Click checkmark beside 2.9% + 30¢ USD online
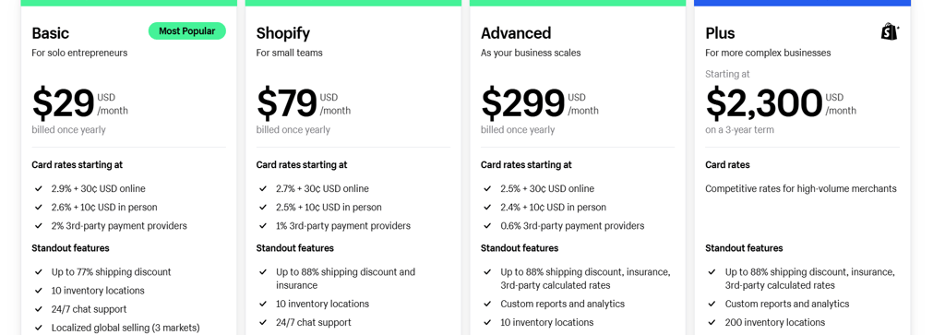The image size is (945, 335). [x=38, y=188]
